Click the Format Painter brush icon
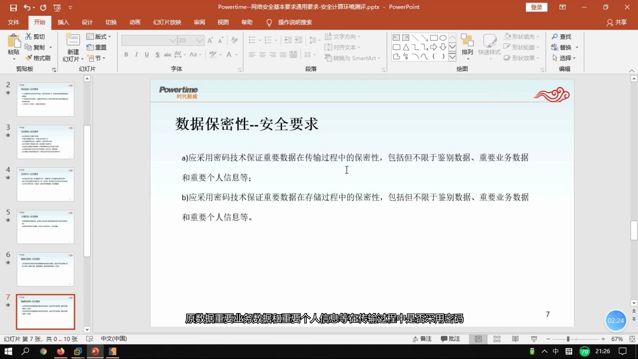 pos(29,58)
